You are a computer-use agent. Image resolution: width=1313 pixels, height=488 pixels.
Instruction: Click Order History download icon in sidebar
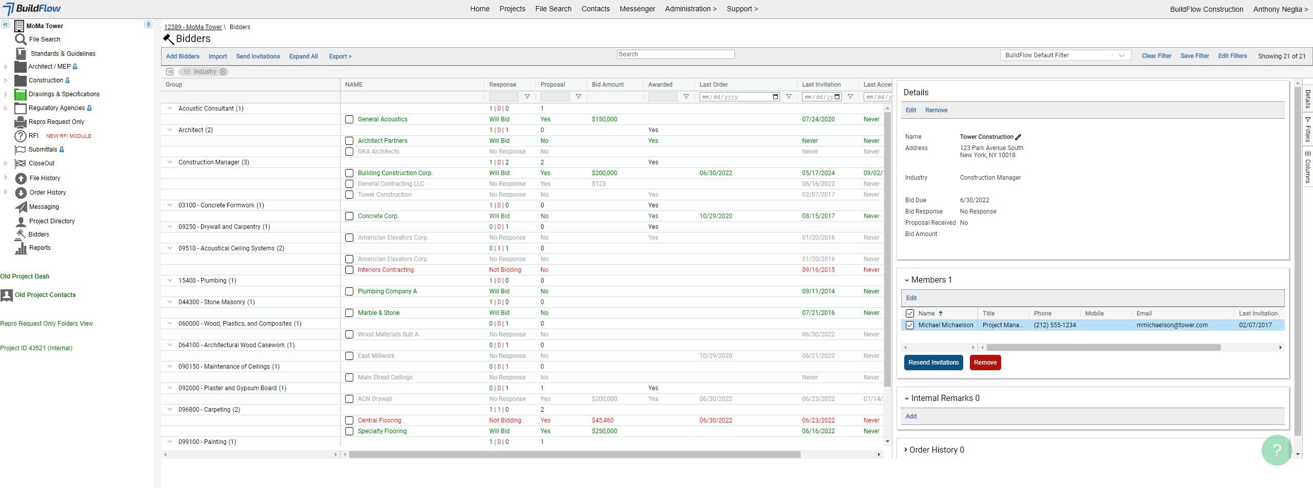[21, 193]
